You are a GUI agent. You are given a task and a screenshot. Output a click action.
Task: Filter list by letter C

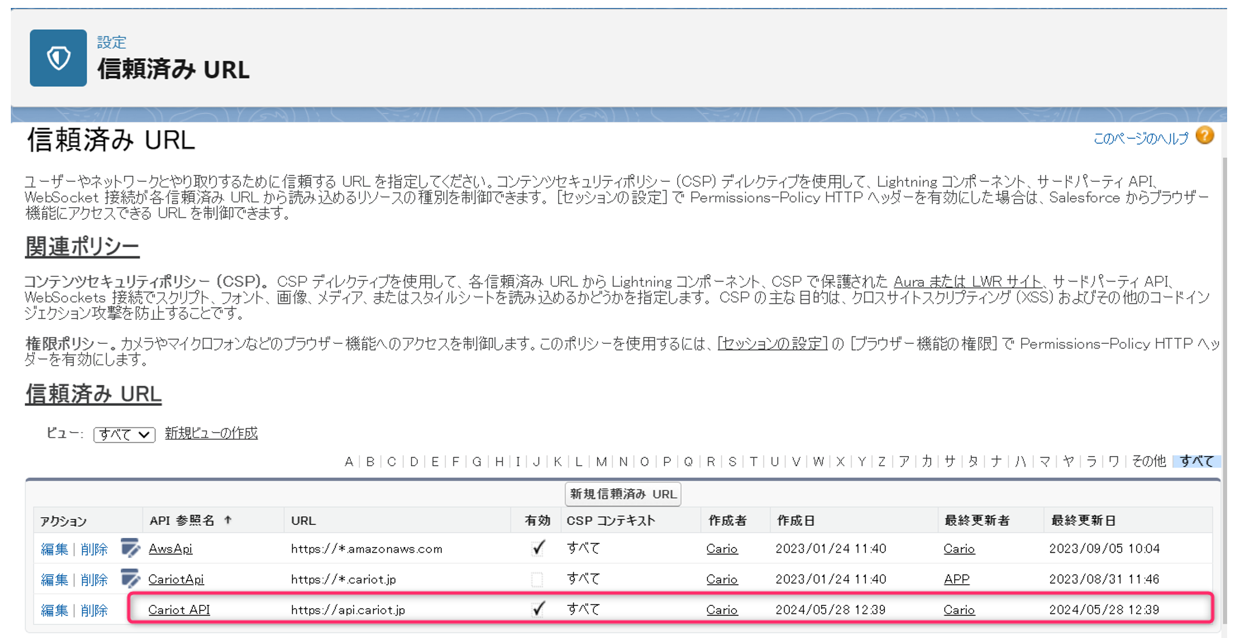coord(391,462)
